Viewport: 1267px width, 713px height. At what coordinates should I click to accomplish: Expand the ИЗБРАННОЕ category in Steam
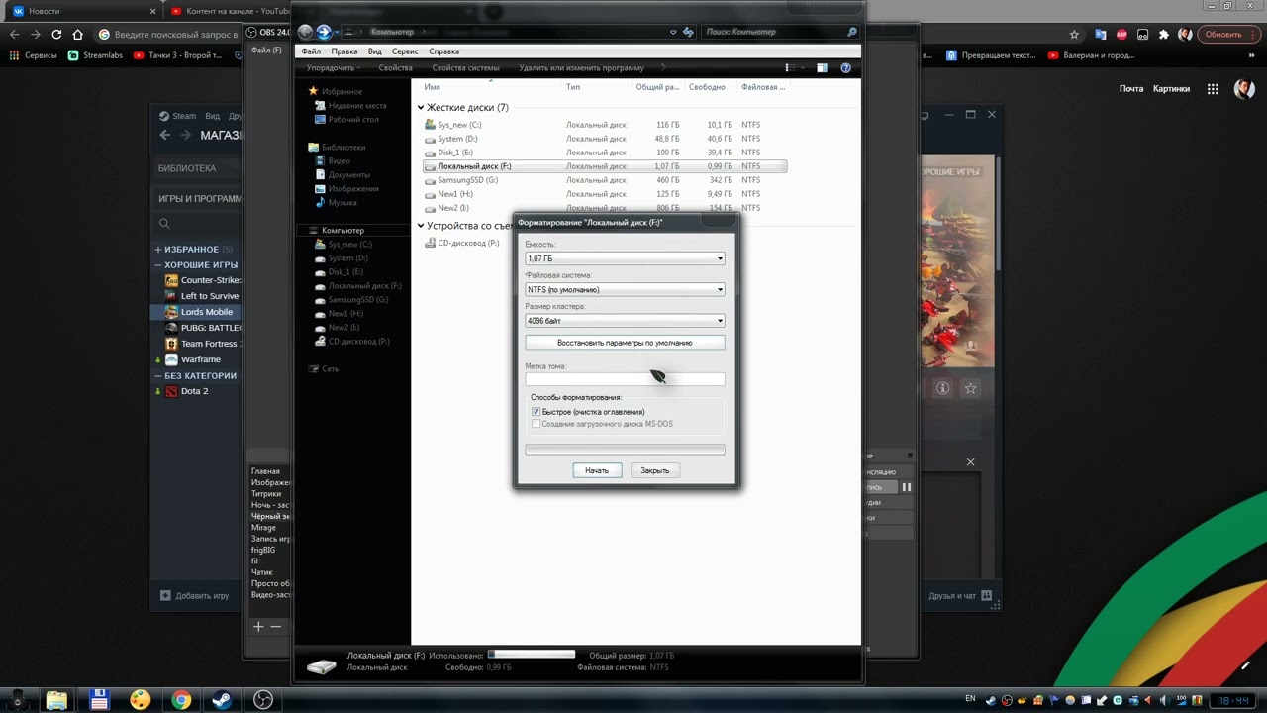pyautogui.click(x=158, y=250)
